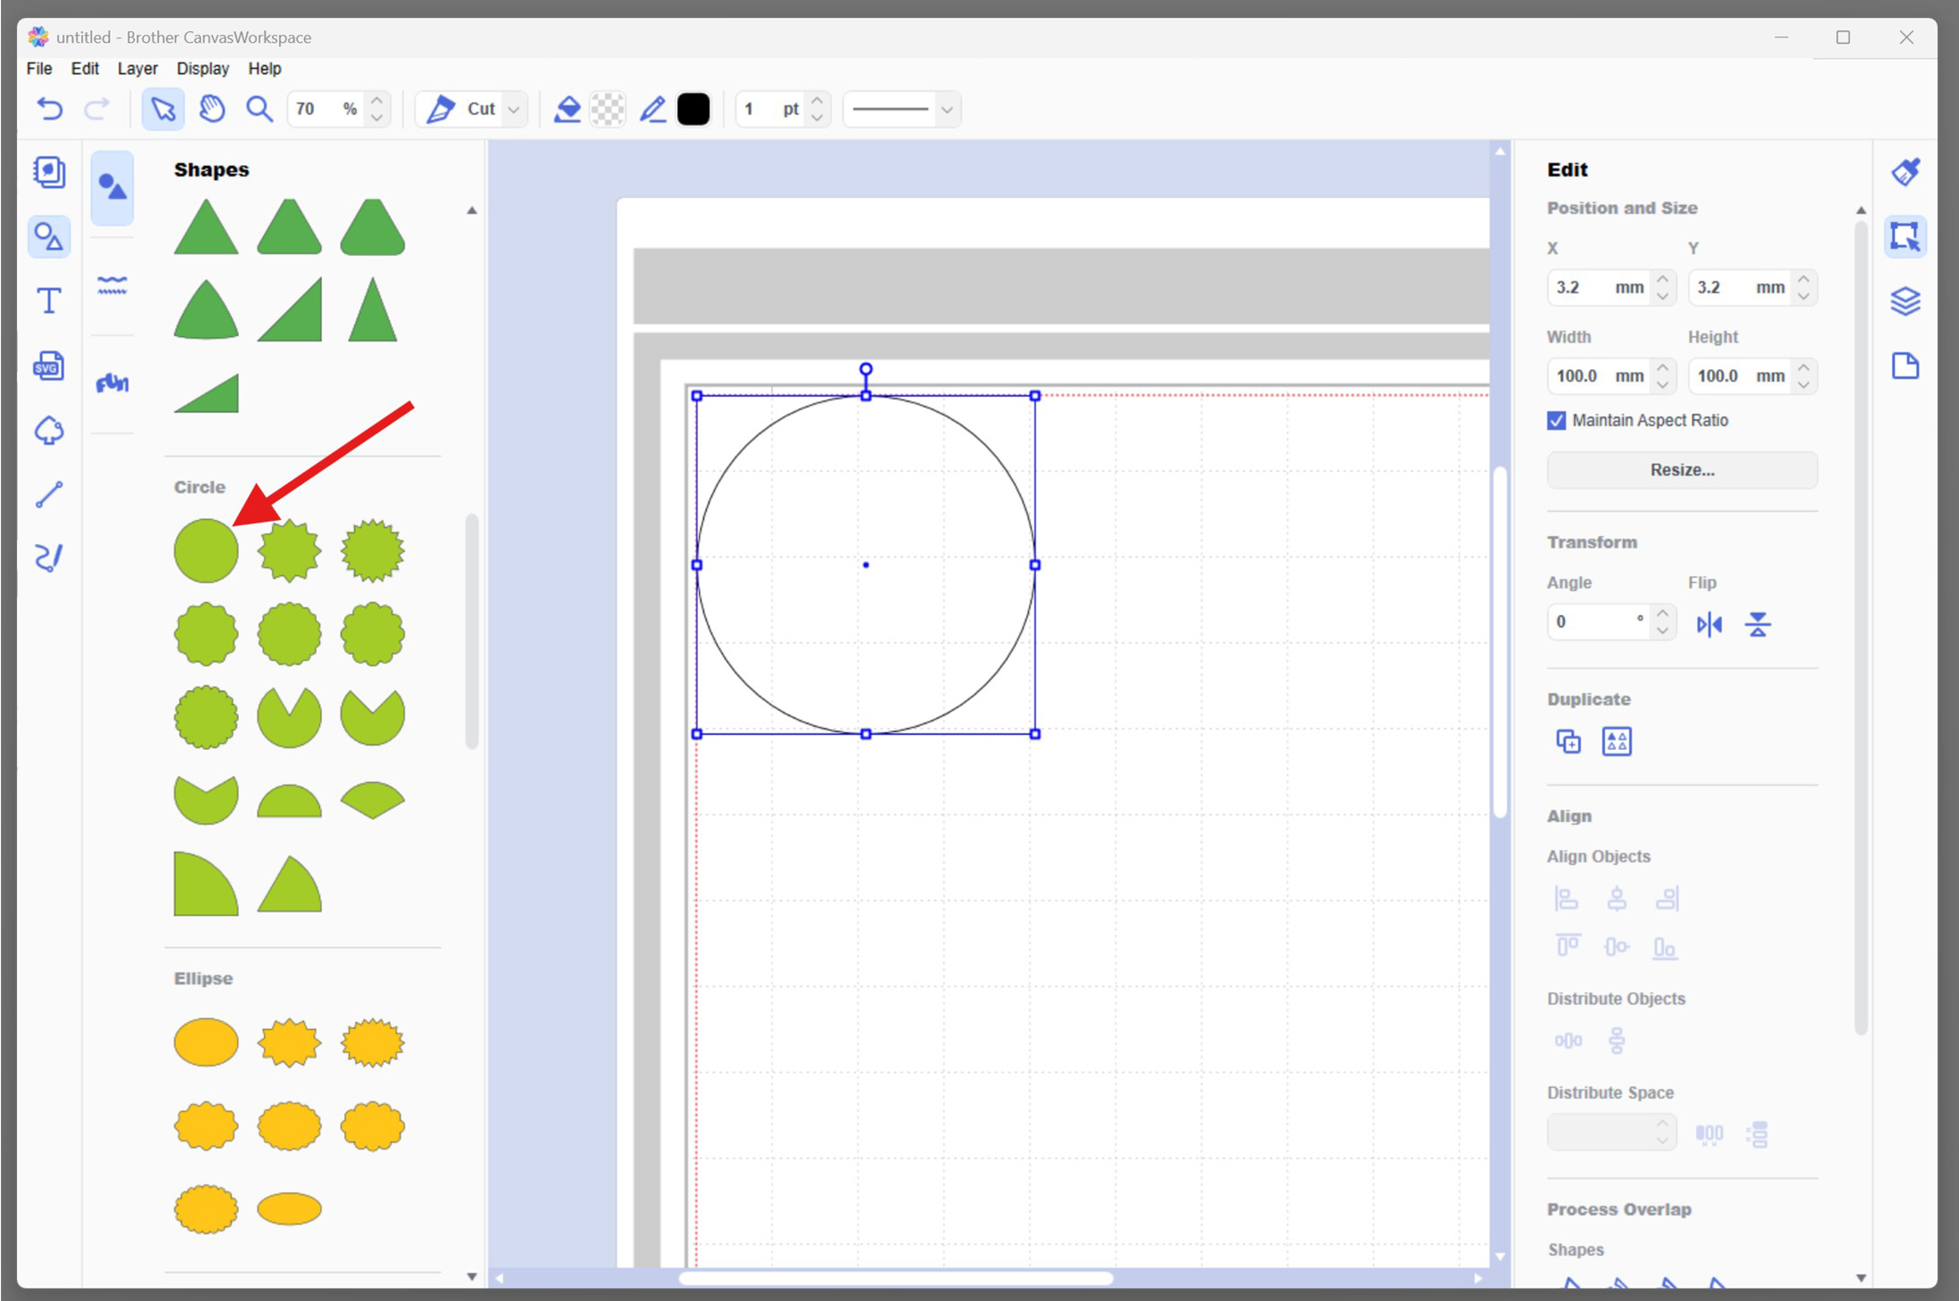Increase the zoom percentage stepper
The width and height of the screenshot is (1959, 1301).
pyautogui.click(x=377, y=101)
